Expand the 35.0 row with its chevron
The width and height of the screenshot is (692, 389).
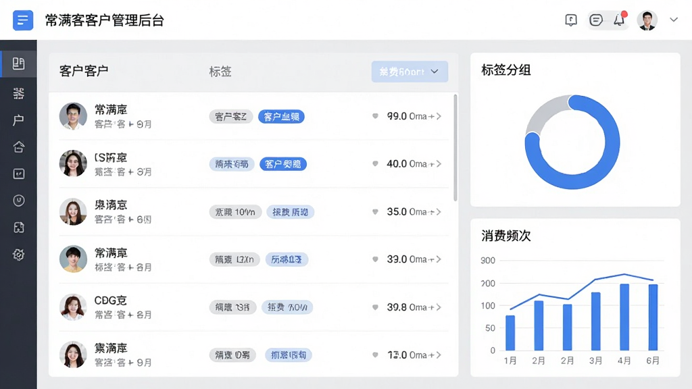tap(439, 212)
